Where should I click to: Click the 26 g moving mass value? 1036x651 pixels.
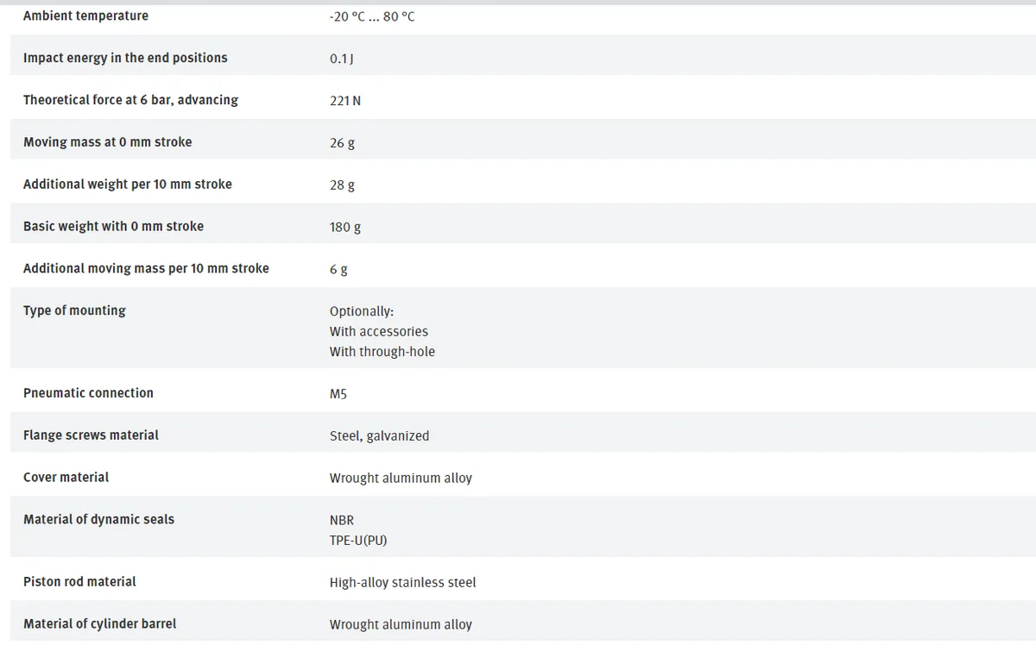342,143
